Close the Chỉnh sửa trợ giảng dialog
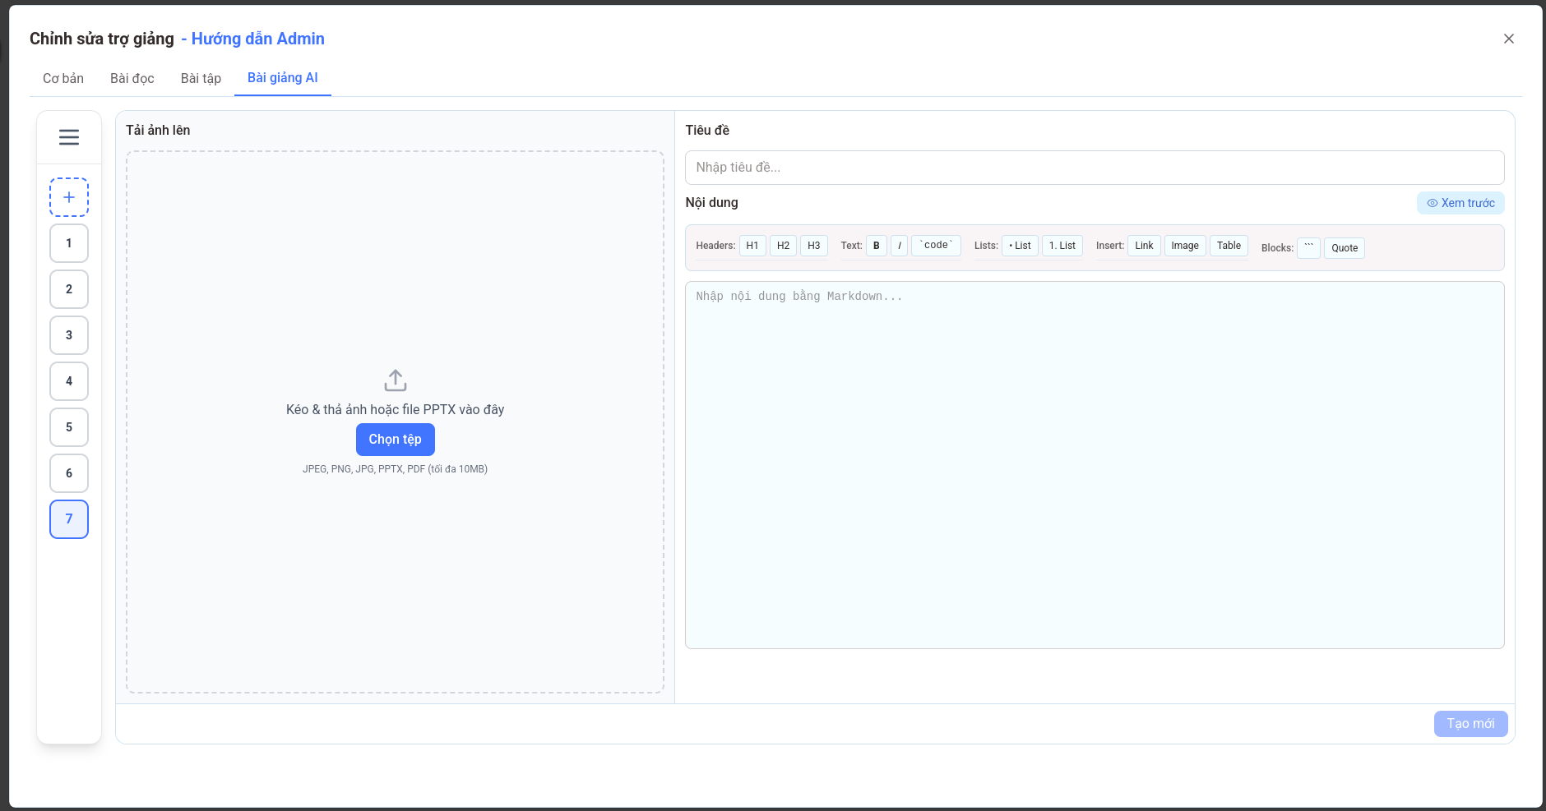 tap(1509, 39)
